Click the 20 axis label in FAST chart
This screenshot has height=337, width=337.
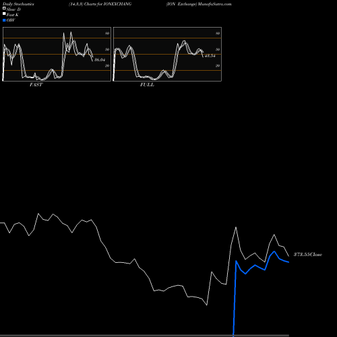[x=107, y=65]
